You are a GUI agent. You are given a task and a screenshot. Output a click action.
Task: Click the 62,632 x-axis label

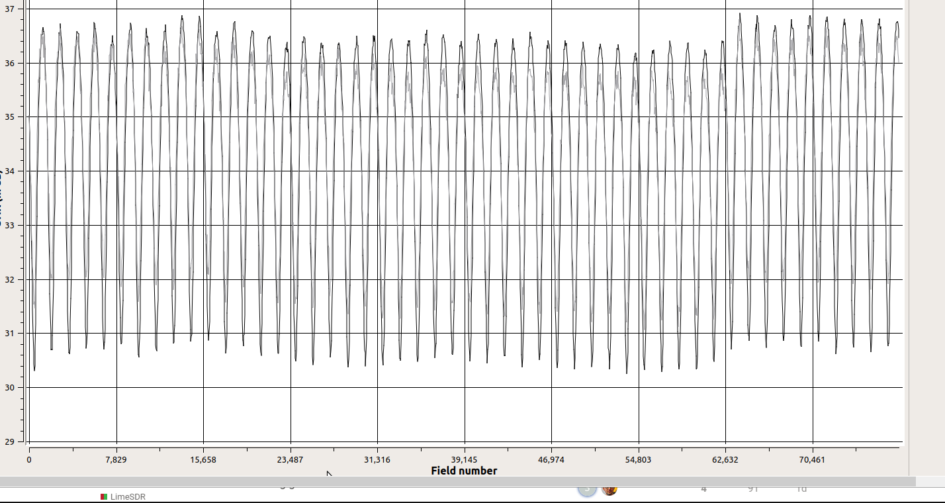(725, 459)
